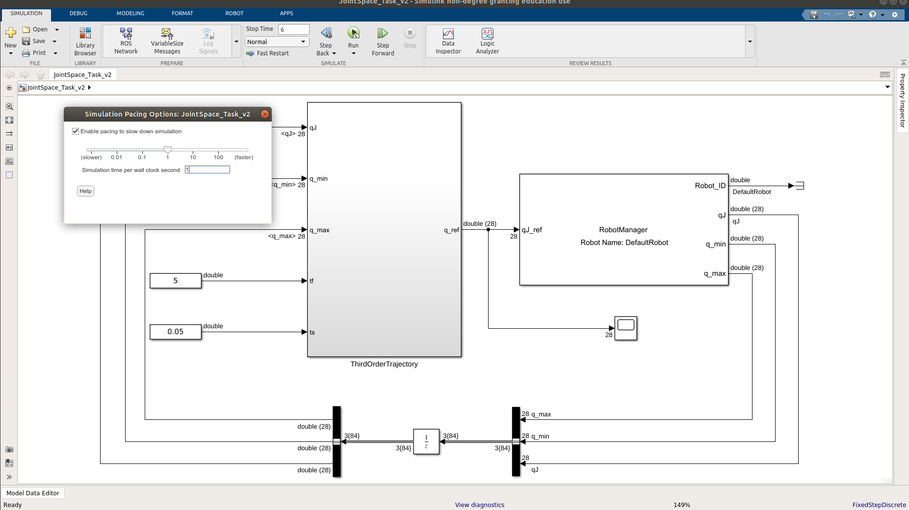Click the Print icon

(26, 53)
